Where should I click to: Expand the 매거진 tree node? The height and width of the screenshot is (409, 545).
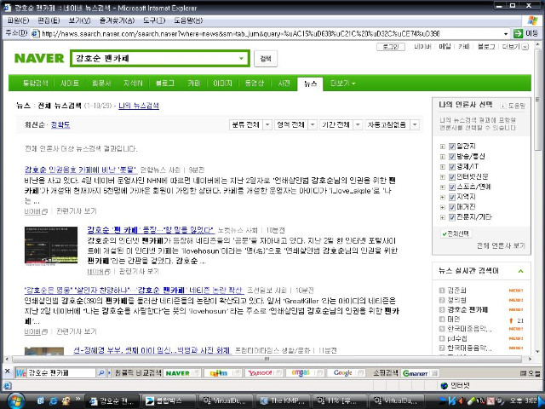click(443, 207)
